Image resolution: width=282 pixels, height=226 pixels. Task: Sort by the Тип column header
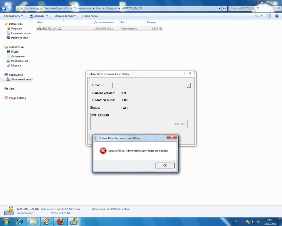click(123, 22)
